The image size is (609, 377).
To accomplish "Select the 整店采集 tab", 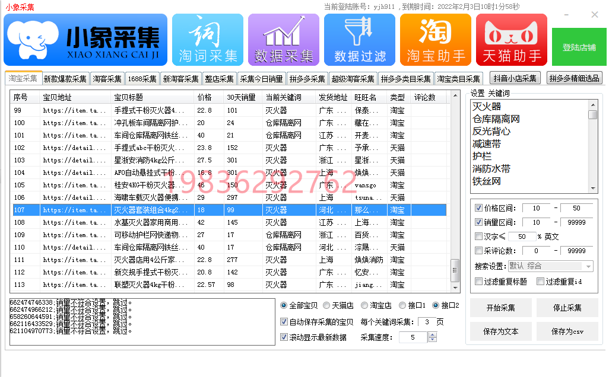I will 220,79.
